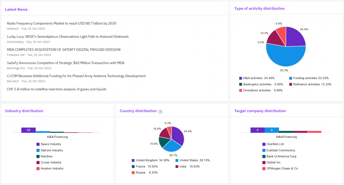Open the Lucky Lucy WISE asteroid article
Image resolution: width=344 pixels, height=185 pixels.
tap(68, 37)
